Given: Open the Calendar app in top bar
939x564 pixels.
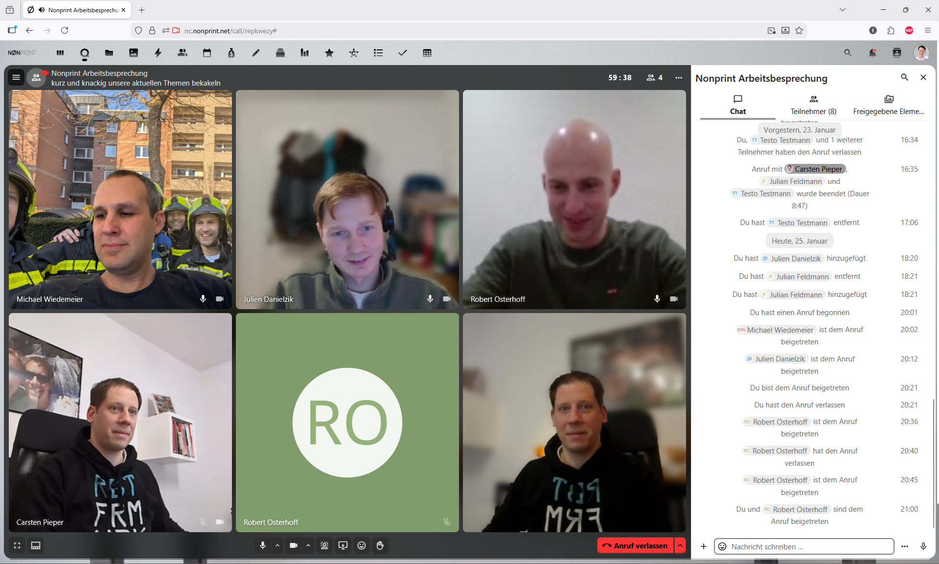Looking at the screenshot, I should [x=207, y=53].
